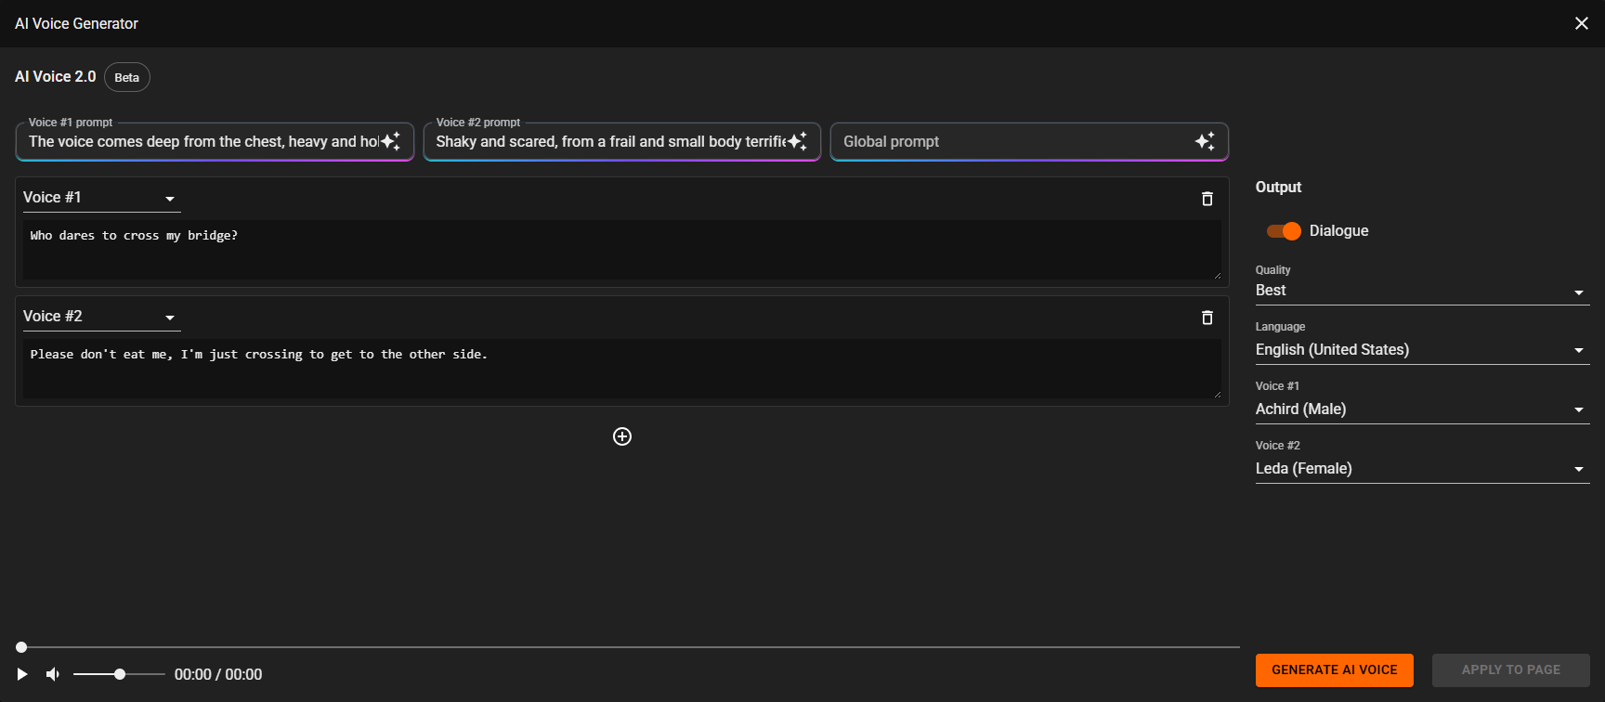
Task: Click the Generate AI Voice button
Action: pos(1334,670)
